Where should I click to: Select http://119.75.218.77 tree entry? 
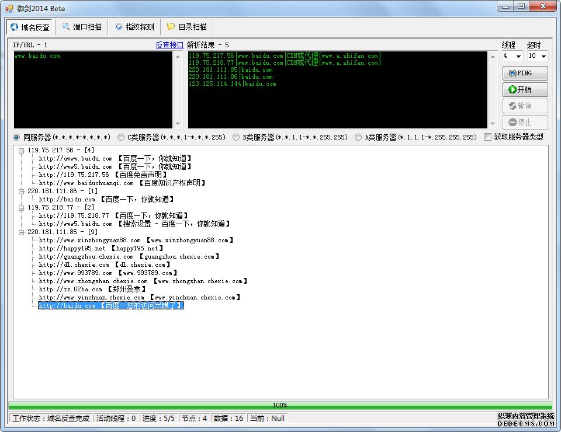113,216
